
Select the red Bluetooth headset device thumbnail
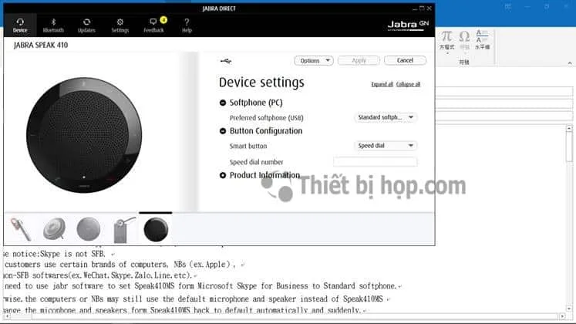tap(21, 229)
